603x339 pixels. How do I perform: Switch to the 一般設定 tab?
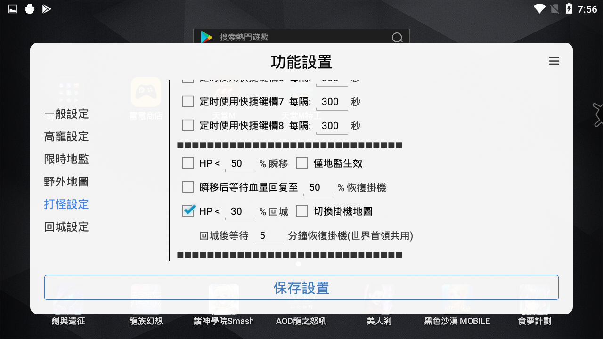coord(66,114)
